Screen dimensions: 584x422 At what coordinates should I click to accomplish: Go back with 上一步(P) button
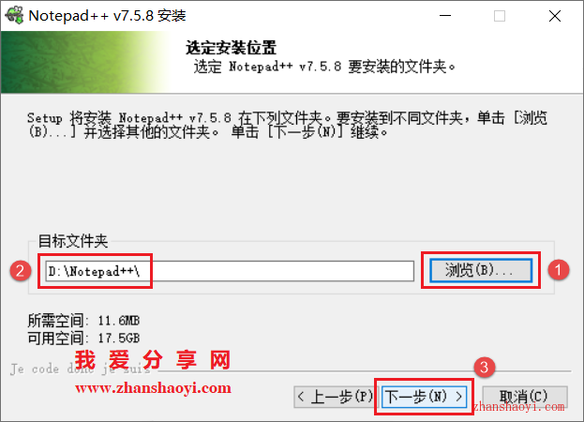pos(334,397)
